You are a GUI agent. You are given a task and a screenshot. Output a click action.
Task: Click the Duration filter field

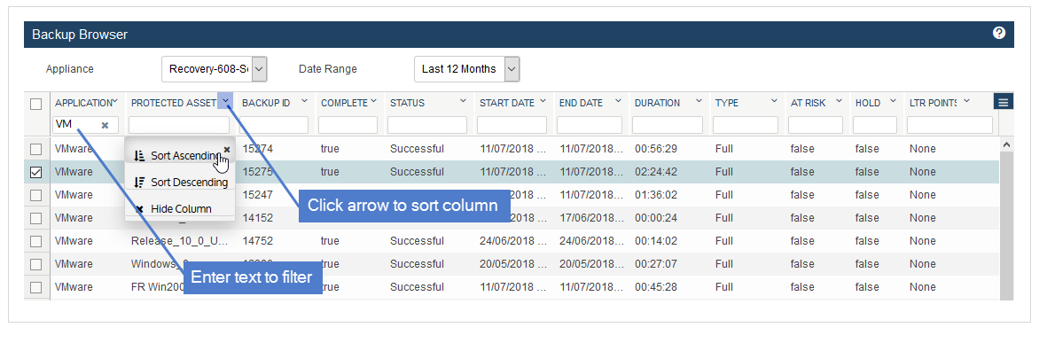pos(668,125)
